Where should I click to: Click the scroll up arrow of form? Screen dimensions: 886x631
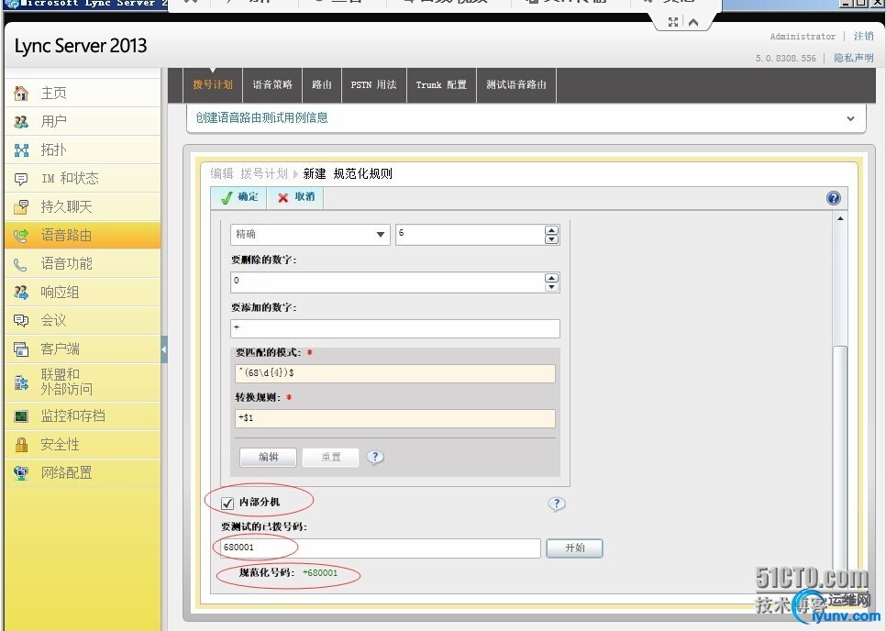point(840,218)
